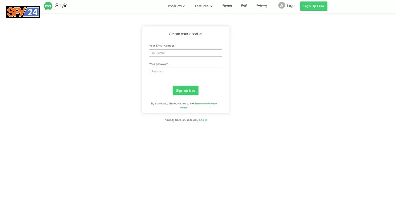Go to the Demo page
The image size is (396, 223).
coord(227,6)
